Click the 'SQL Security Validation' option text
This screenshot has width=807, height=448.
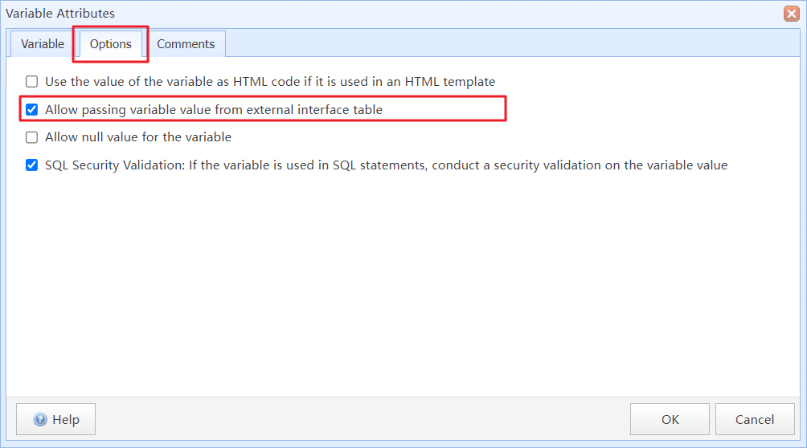tap(386, 165)
